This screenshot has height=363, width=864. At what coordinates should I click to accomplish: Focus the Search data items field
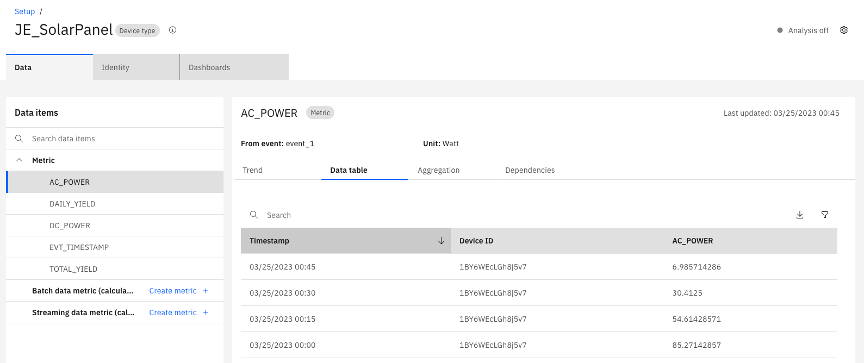(x=115, y=139)
